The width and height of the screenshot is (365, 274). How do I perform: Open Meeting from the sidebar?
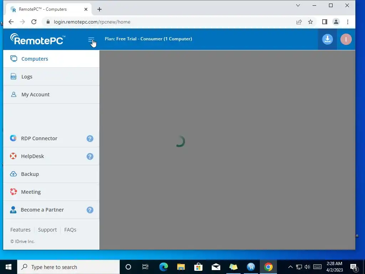(51, 192)
